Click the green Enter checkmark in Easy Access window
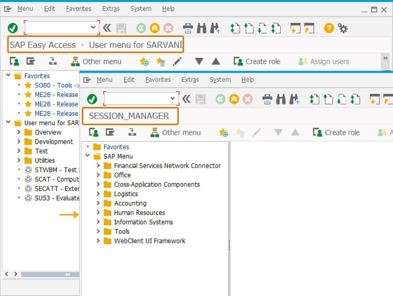 click(x=13, y=28)
